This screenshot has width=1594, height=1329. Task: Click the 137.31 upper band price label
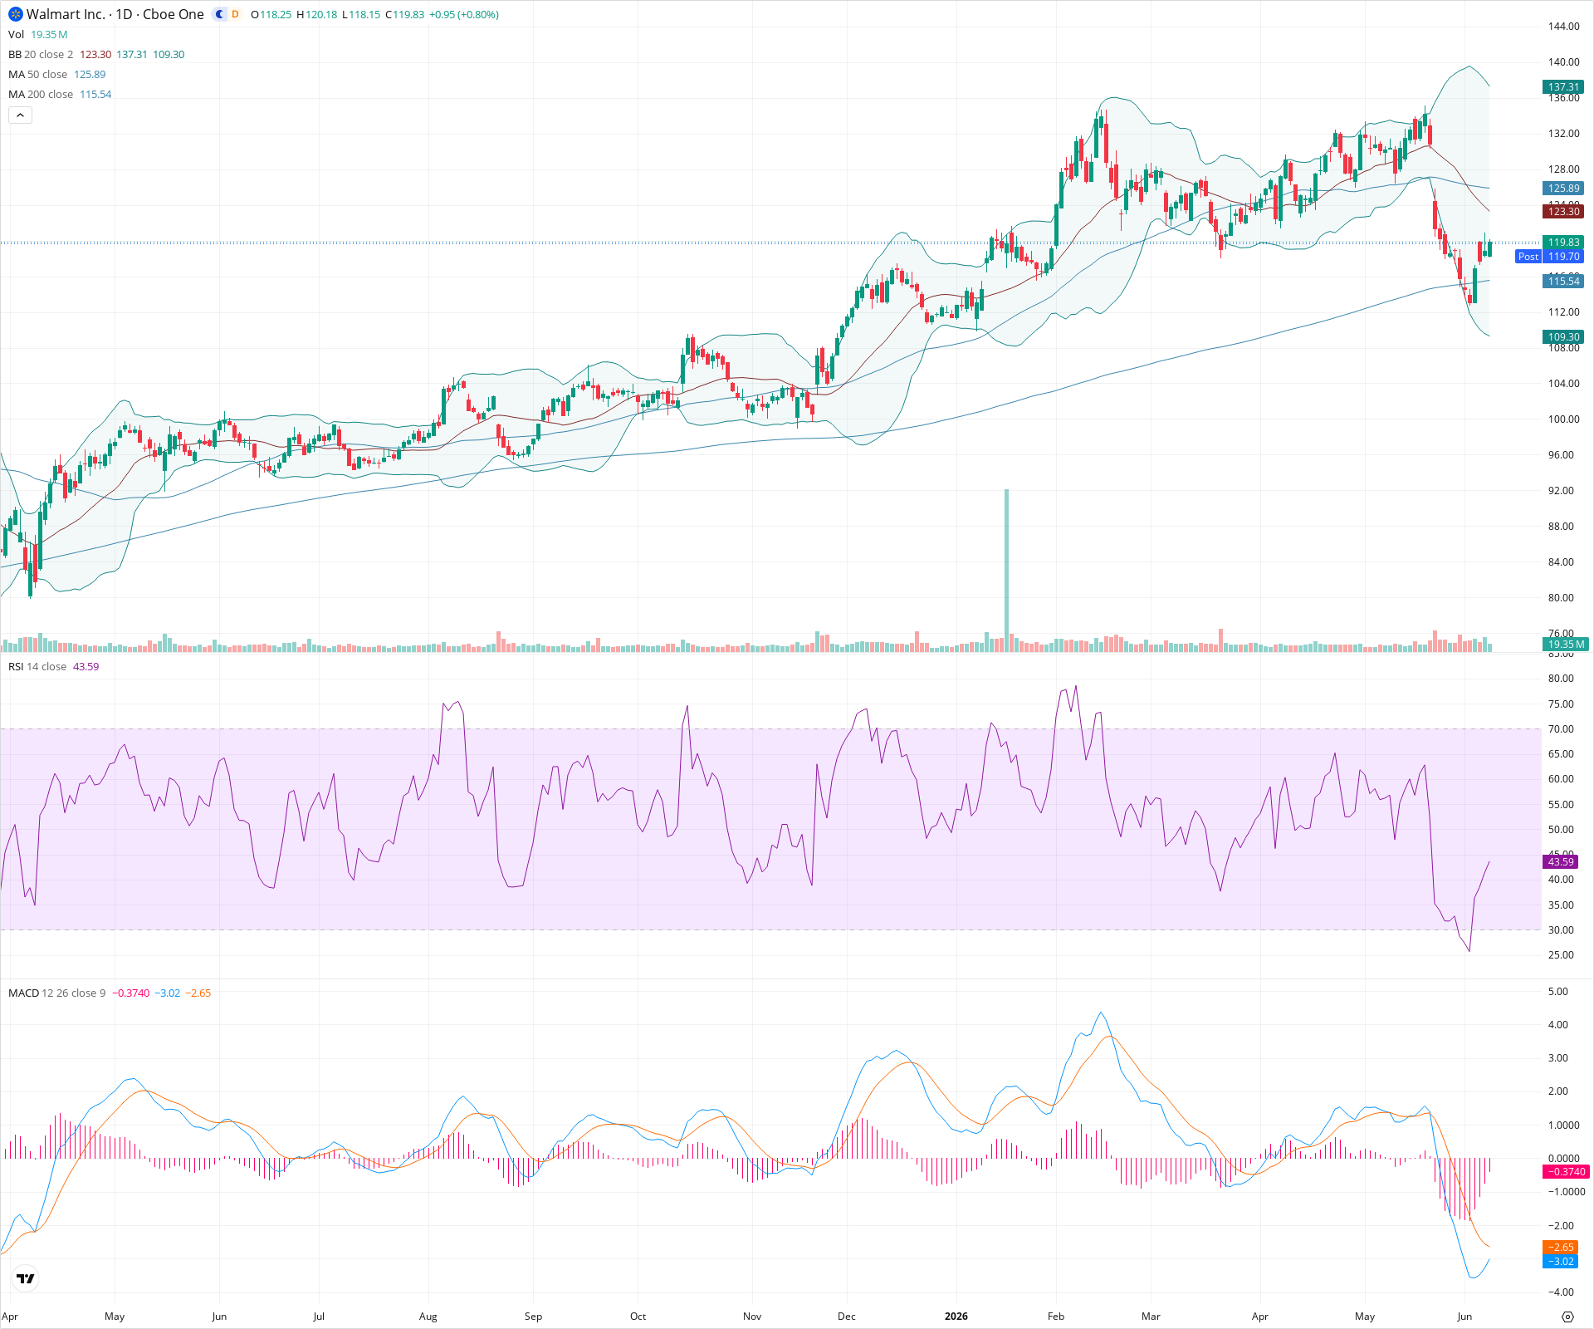point(1563,87)
